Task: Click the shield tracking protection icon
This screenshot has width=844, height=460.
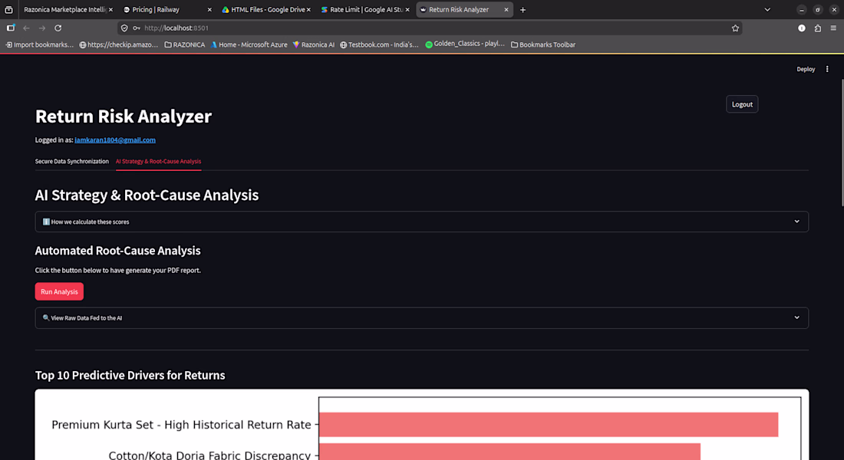Action: [x=124, y=28]
